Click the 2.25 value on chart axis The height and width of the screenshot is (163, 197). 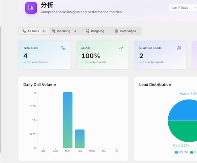[x=33, y=106]
